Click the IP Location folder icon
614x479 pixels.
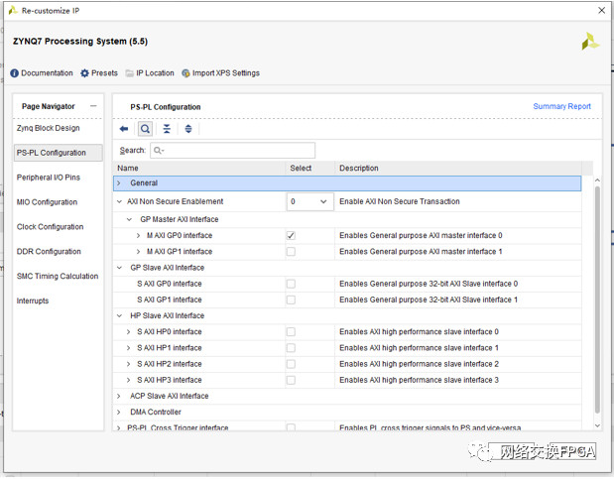128,73
